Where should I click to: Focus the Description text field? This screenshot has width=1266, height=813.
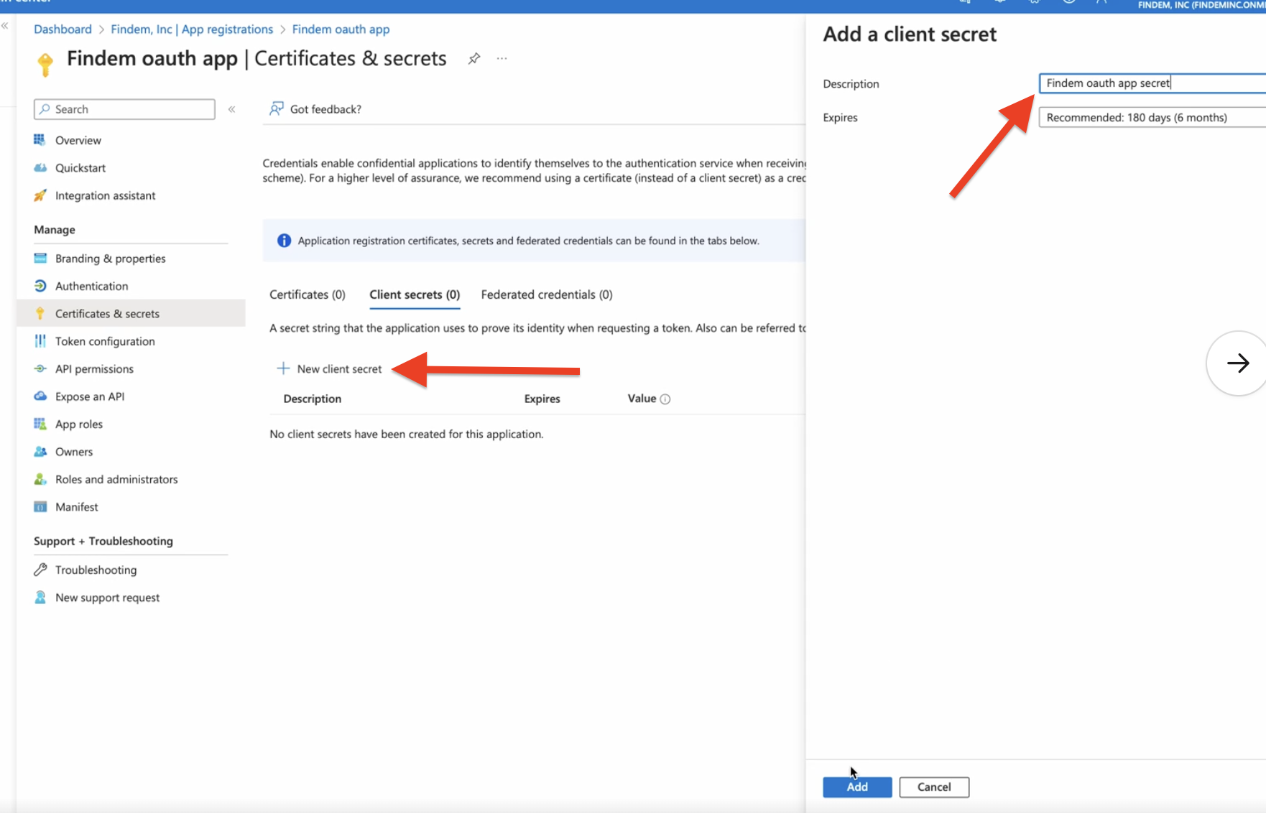(x=1152, y=83)
